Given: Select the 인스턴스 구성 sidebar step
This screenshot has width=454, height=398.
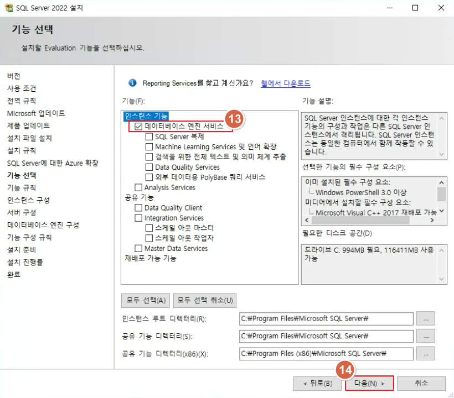Looking at the screenshot, I should coord(28,200).
